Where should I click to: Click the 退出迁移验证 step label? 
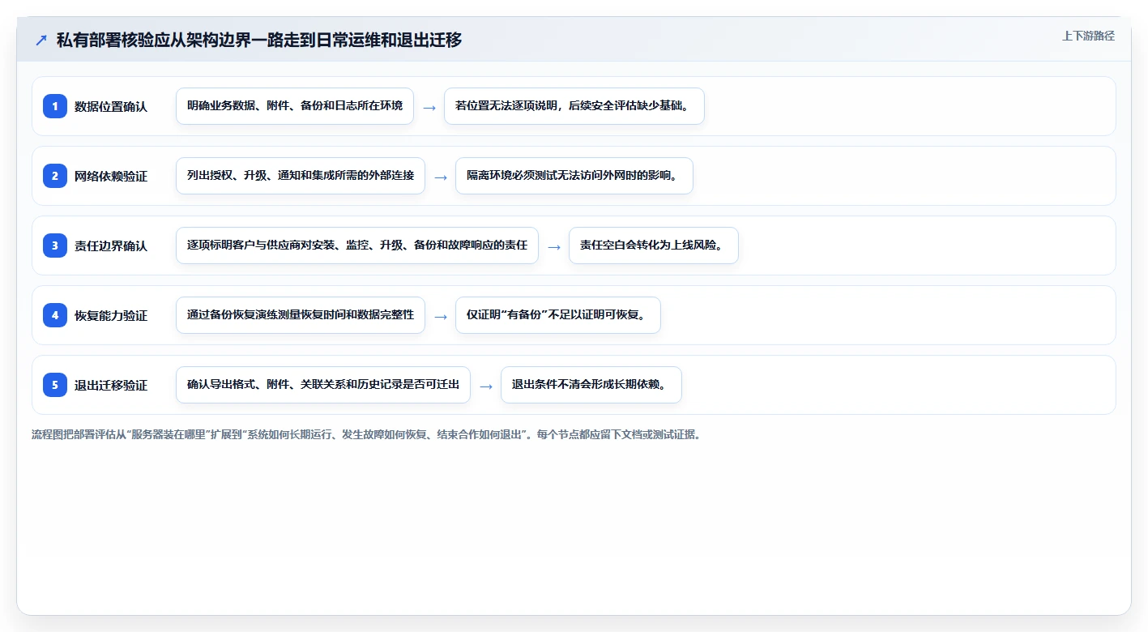[111, 385]
